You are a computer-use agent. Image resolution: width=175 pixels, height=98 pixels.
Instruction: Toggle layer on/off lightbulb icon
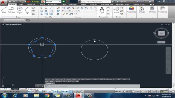(64, 14)
